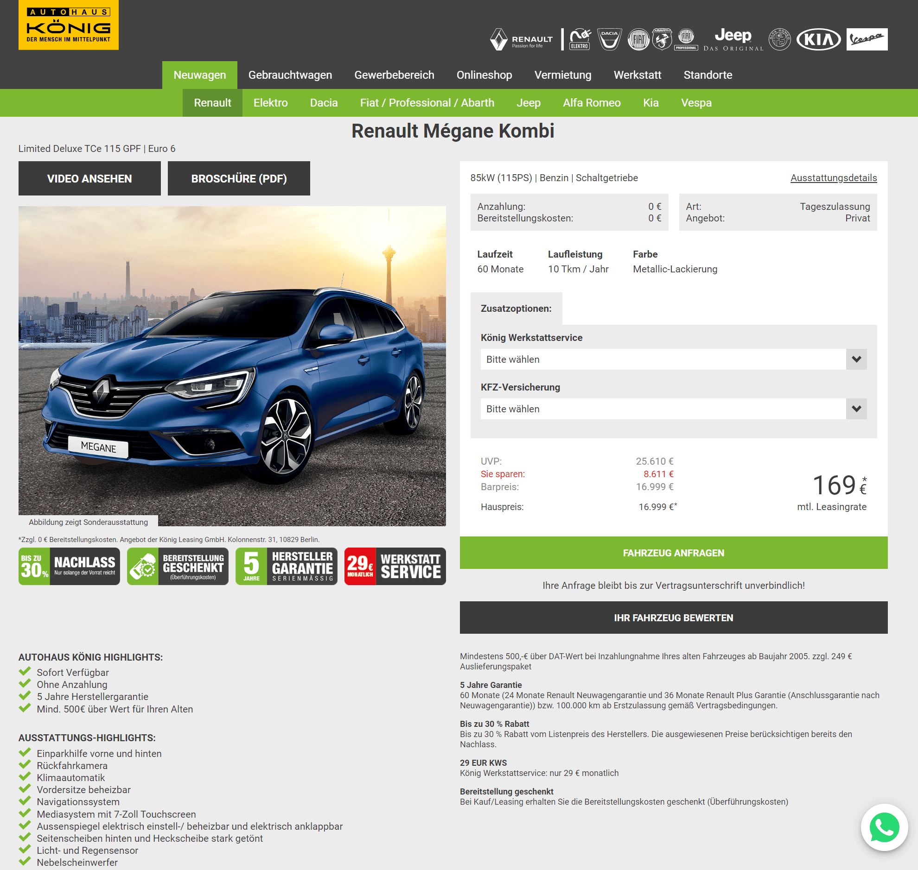Click the Alfa Romeo emblem
Image resolution: width=918 pixels, height=870 pixels.
click(780, 39)
